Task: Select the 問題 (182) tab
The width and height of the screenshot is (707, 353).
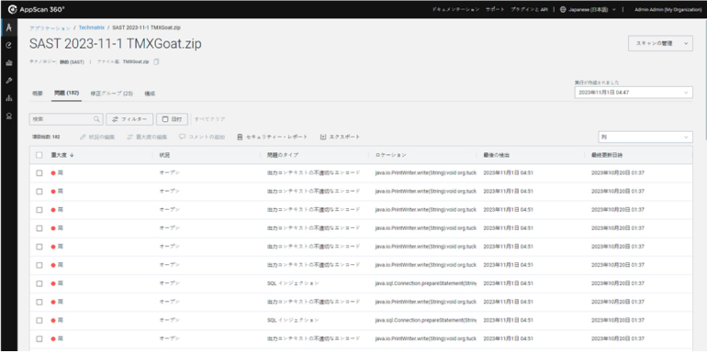Action: click(66, 94)
